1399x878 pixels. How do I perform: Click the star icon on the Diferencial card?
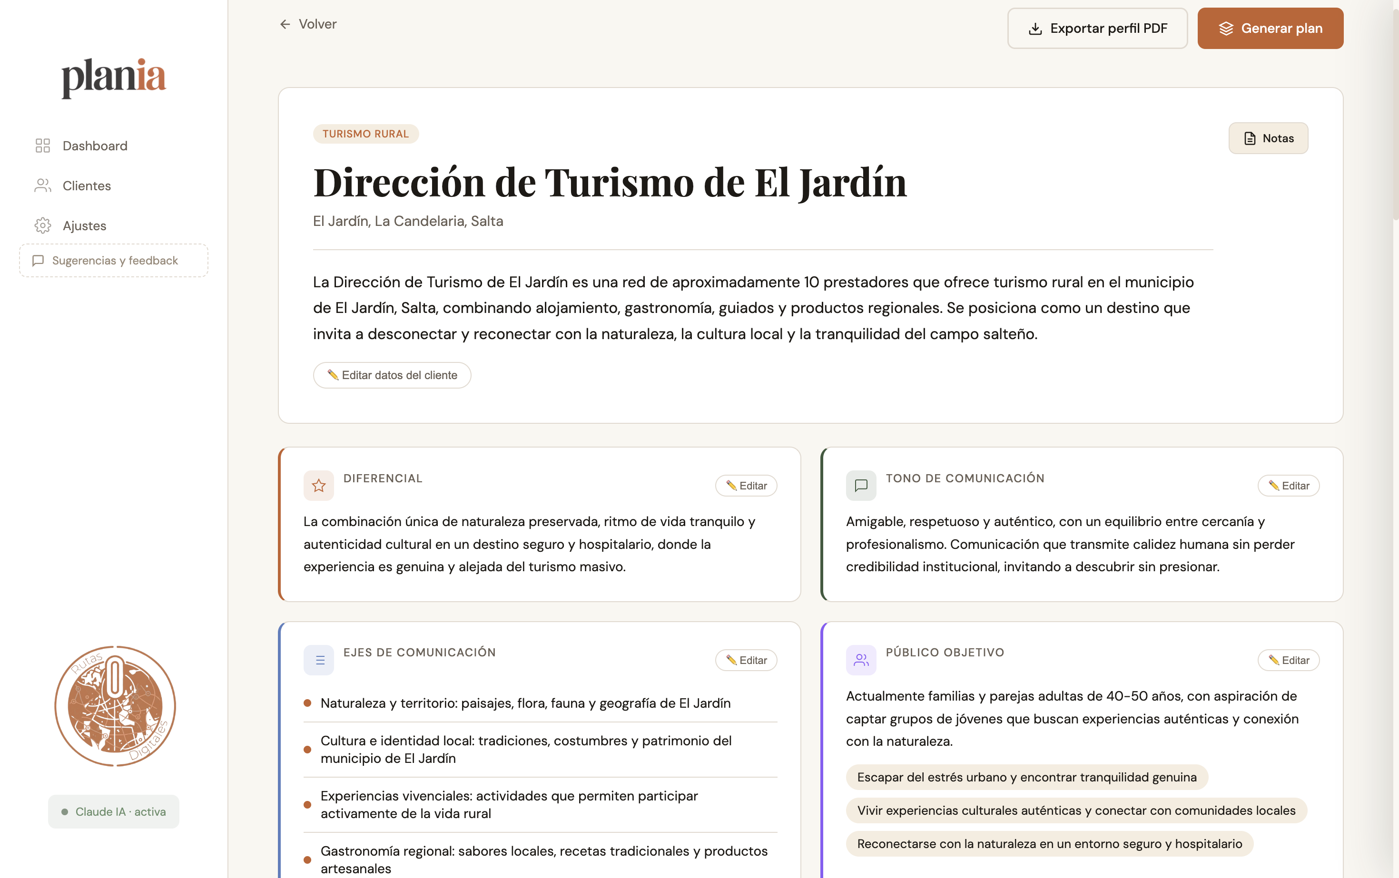click(x=318, y=486)
